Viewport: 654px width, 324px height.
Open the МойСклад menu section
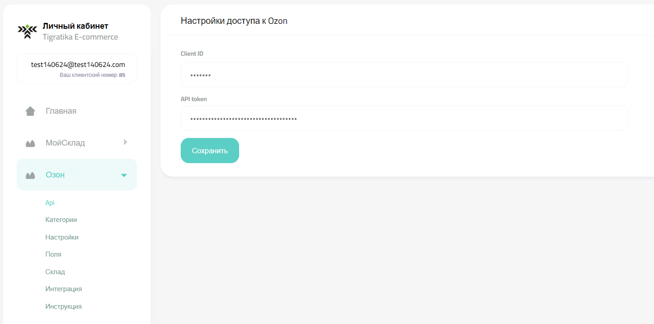(77, 143)
